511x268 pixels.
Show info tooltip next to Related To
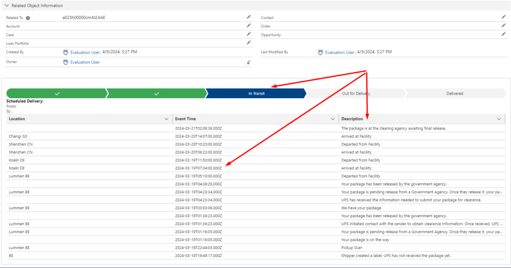click(28, 18)
